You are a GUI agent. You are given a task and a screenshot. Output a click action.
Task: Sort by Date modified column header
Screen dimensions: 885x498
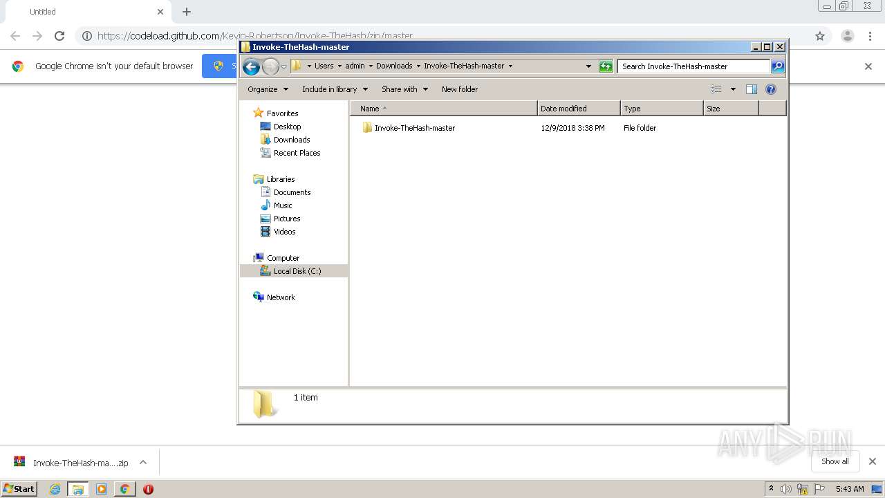(x=579, y=109)
